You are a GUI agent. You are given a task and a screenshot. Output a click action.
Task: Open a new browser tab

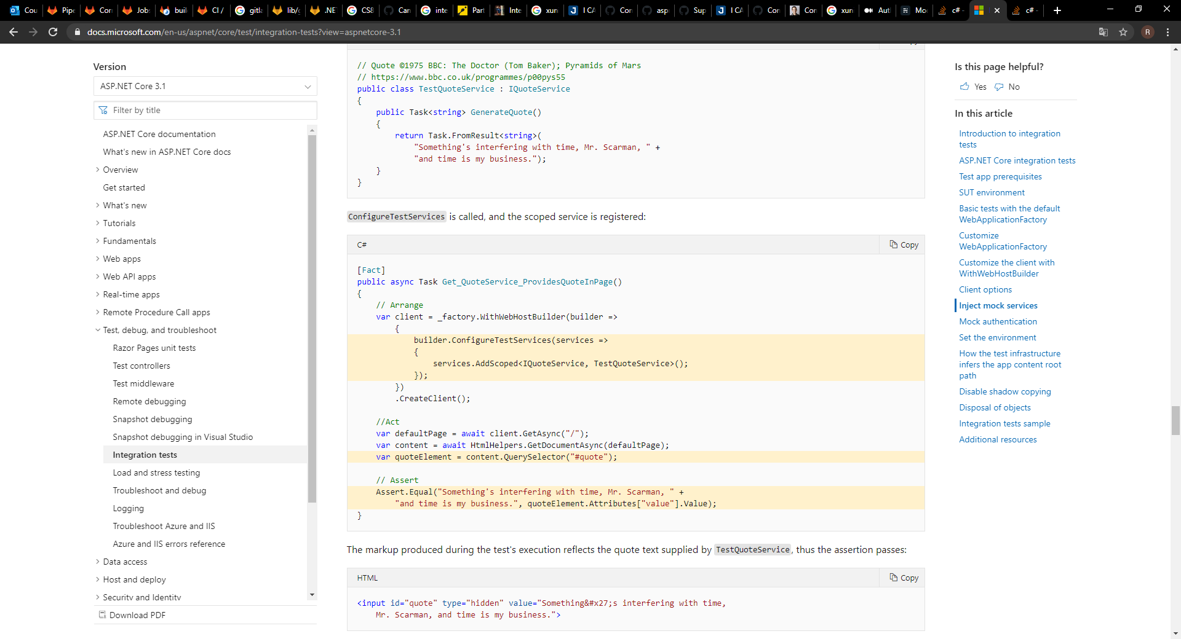tap(1057, 10)
